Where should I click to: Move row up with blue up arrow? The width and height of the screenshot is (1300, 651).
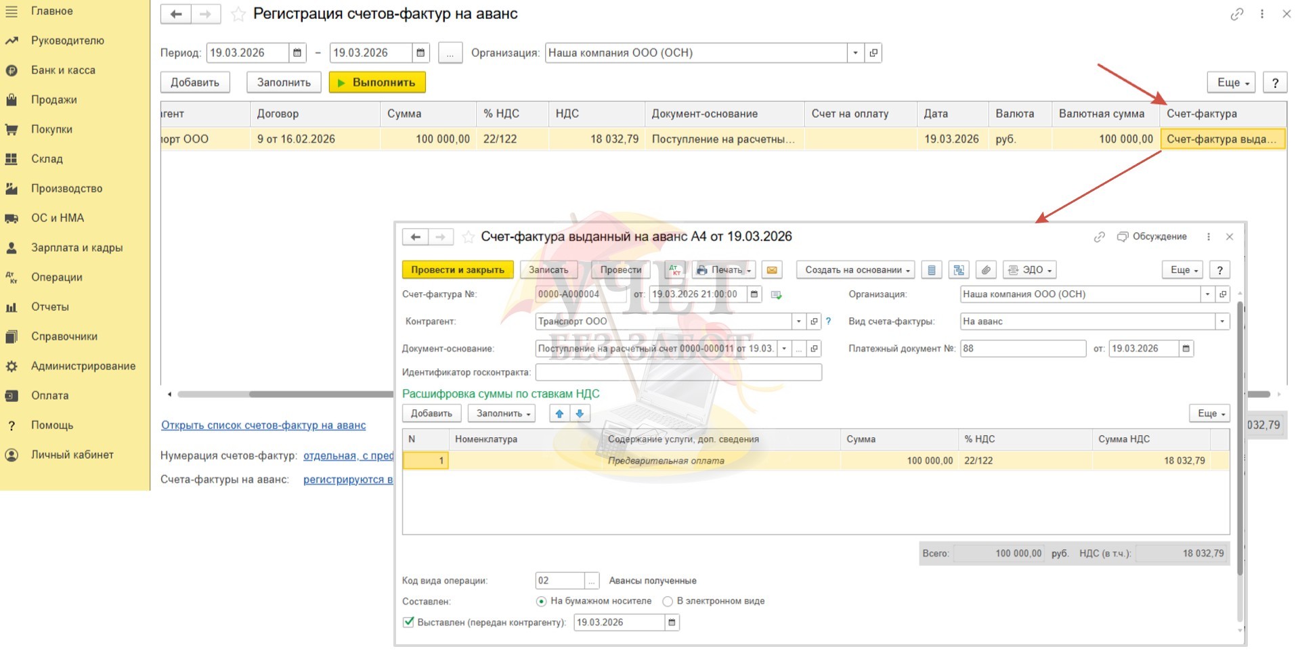pyautogui.click(x=559, y=413)
